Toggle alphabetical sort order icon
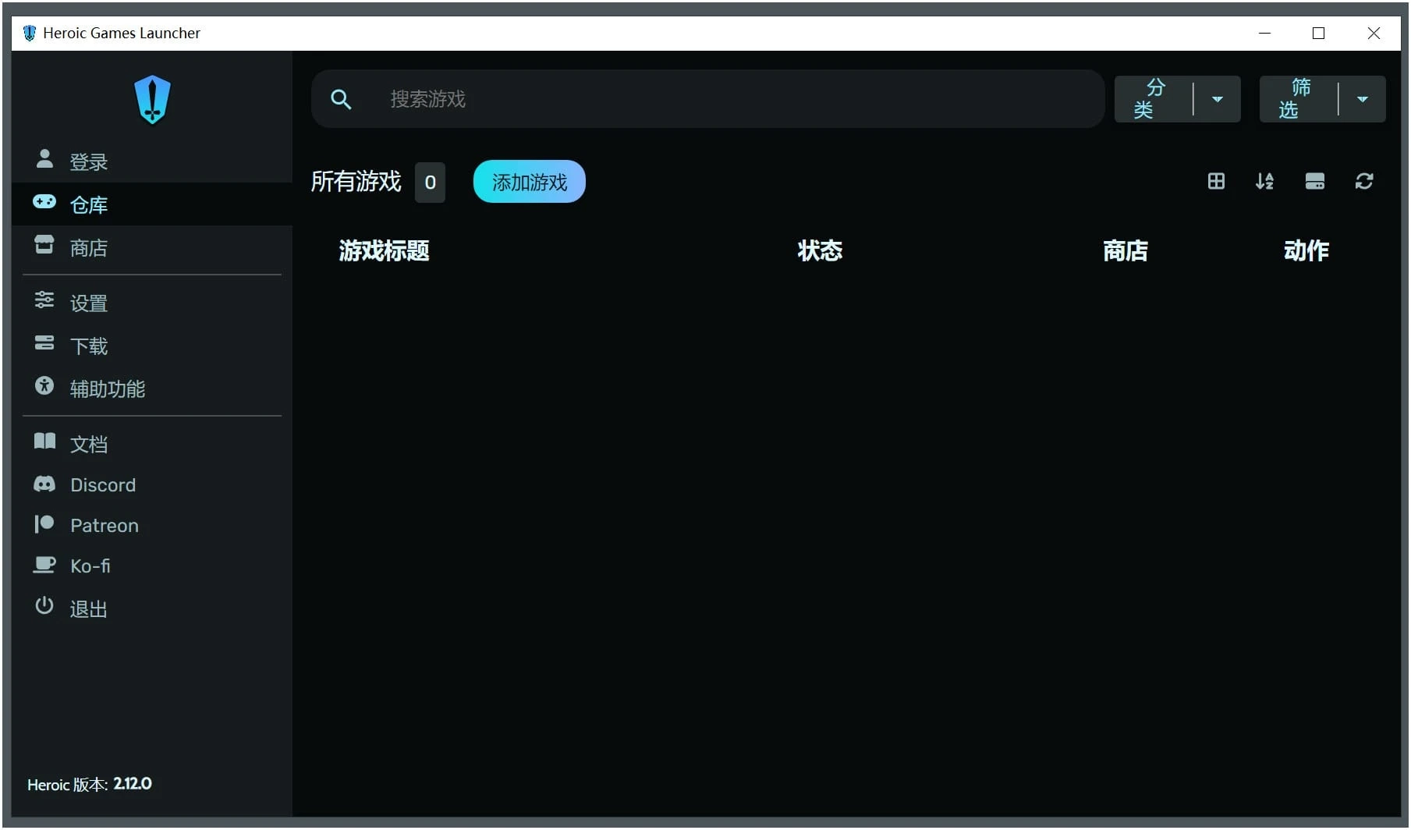The image size is (1411, 830). [x=1264, y=182]
